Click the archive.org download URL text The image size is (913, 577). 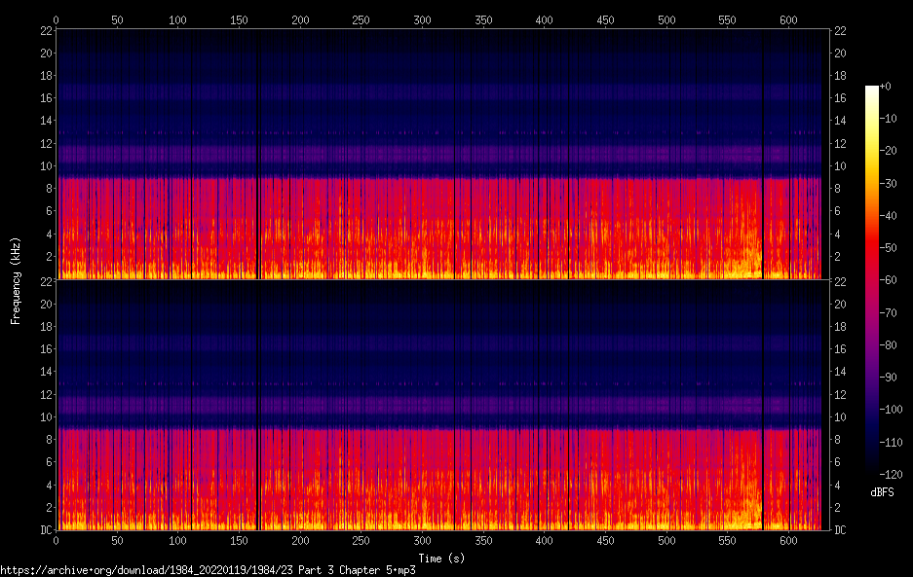[208, 570]
